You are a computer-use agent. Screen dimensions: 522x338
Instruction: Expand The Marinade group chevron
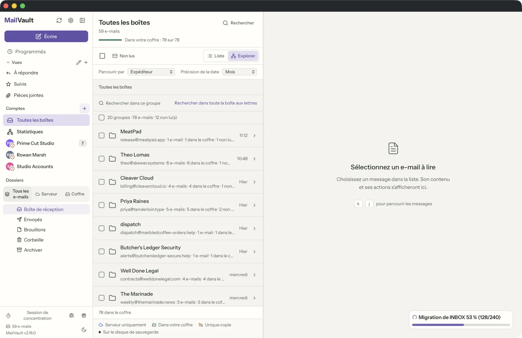tap(254, 298)
